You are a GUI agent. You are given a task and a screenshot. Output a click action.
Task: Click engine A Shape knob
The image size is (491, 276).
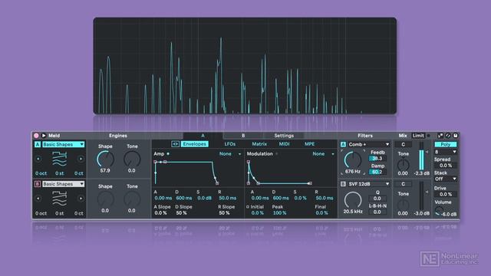pos(105,159)
